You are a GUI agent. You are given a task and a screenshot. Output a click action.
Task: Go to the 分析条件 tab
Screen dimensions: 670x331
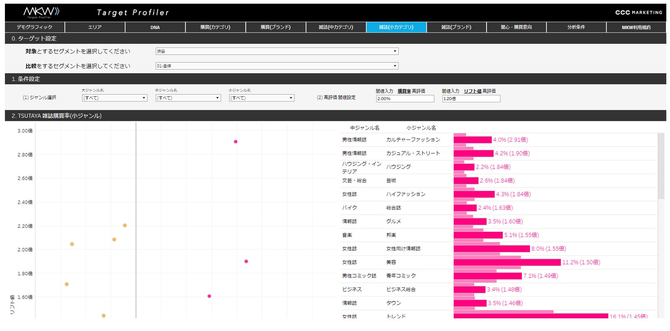click(576, 27)
